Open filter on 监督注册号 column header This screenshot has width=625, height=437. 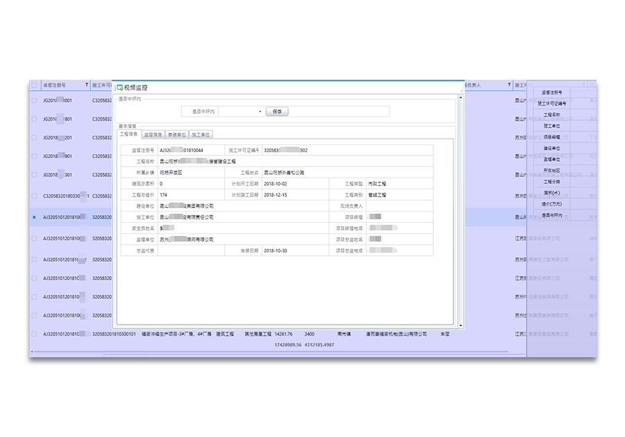[87, 85]
